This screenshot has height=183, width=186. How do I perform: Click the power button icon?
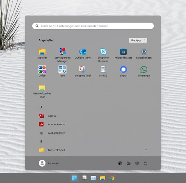[x=146, y=163]
